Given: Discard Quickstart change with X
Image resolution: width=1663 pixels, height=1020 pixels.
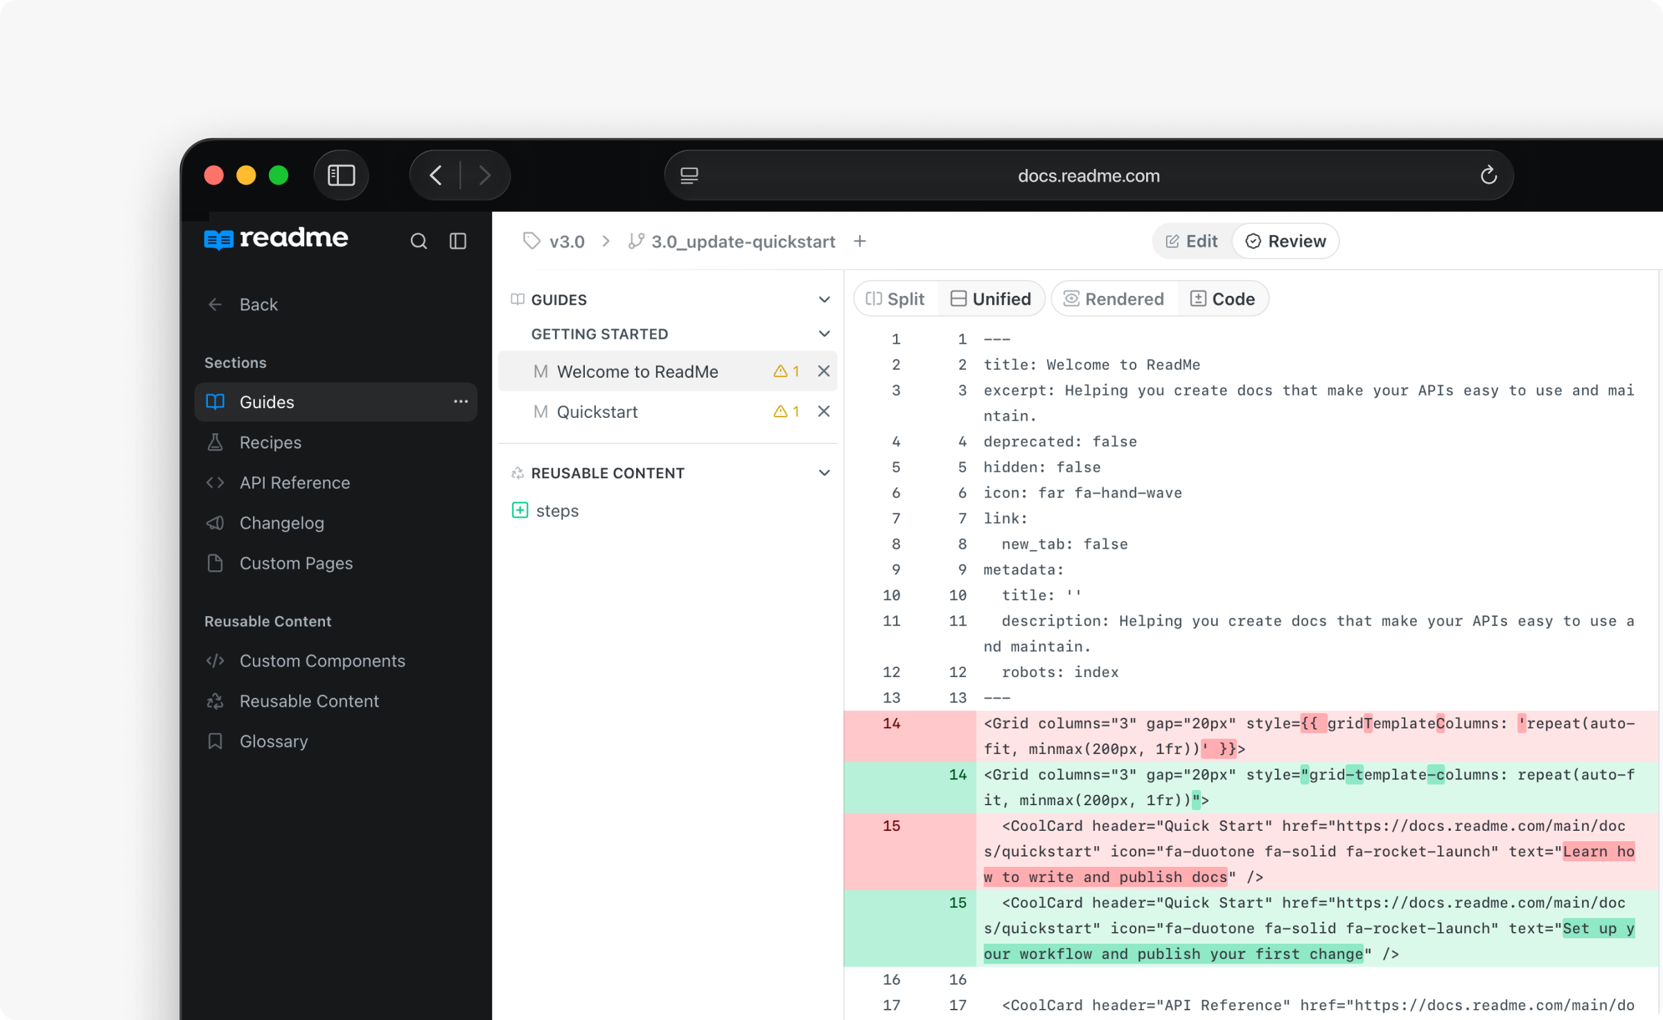Looking at the screenshot, I should coord(824,412).
